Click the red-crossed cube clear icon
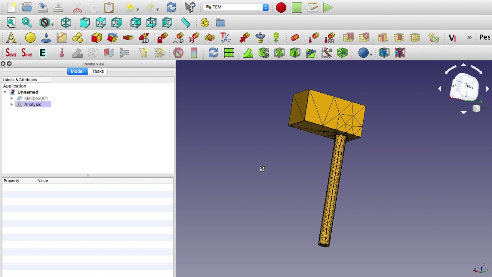This screenshot has height=277, width=492. click(400, 53)
